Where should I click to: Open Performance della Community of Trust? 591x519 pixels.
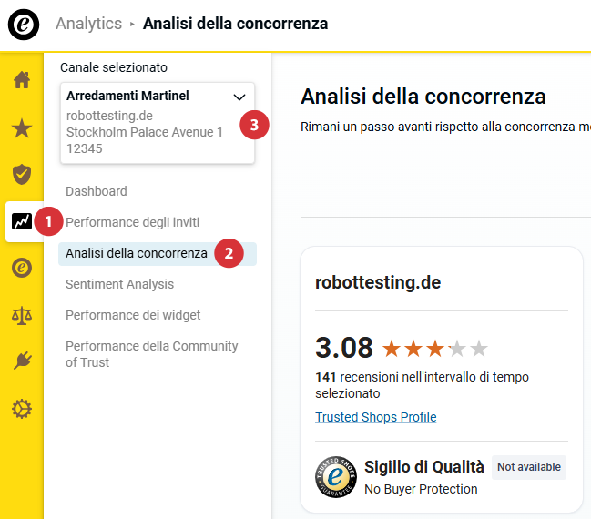(151, 354)
